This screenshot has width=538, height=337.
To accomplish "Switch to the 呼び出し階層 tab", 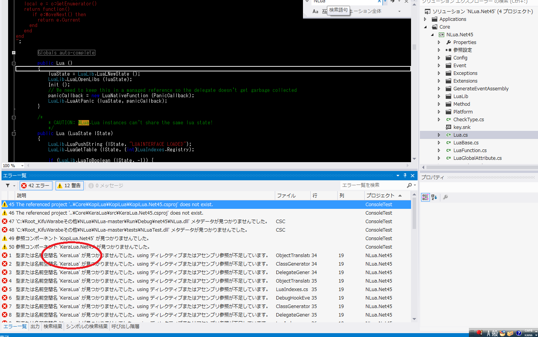I will [x=125, y=327].
